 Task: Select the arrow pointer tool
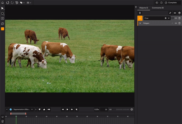[2, 8]
